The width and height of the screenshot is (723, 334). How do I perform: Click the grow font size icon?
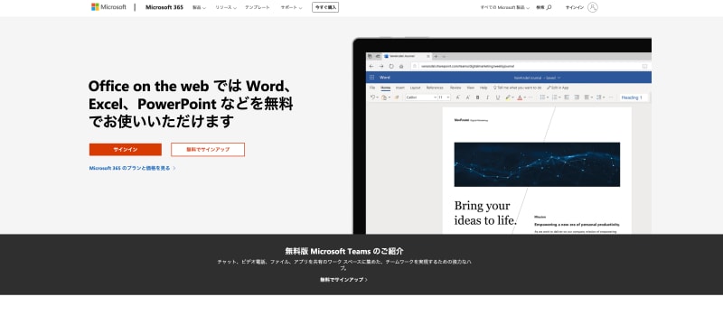(x=457, y=97)
